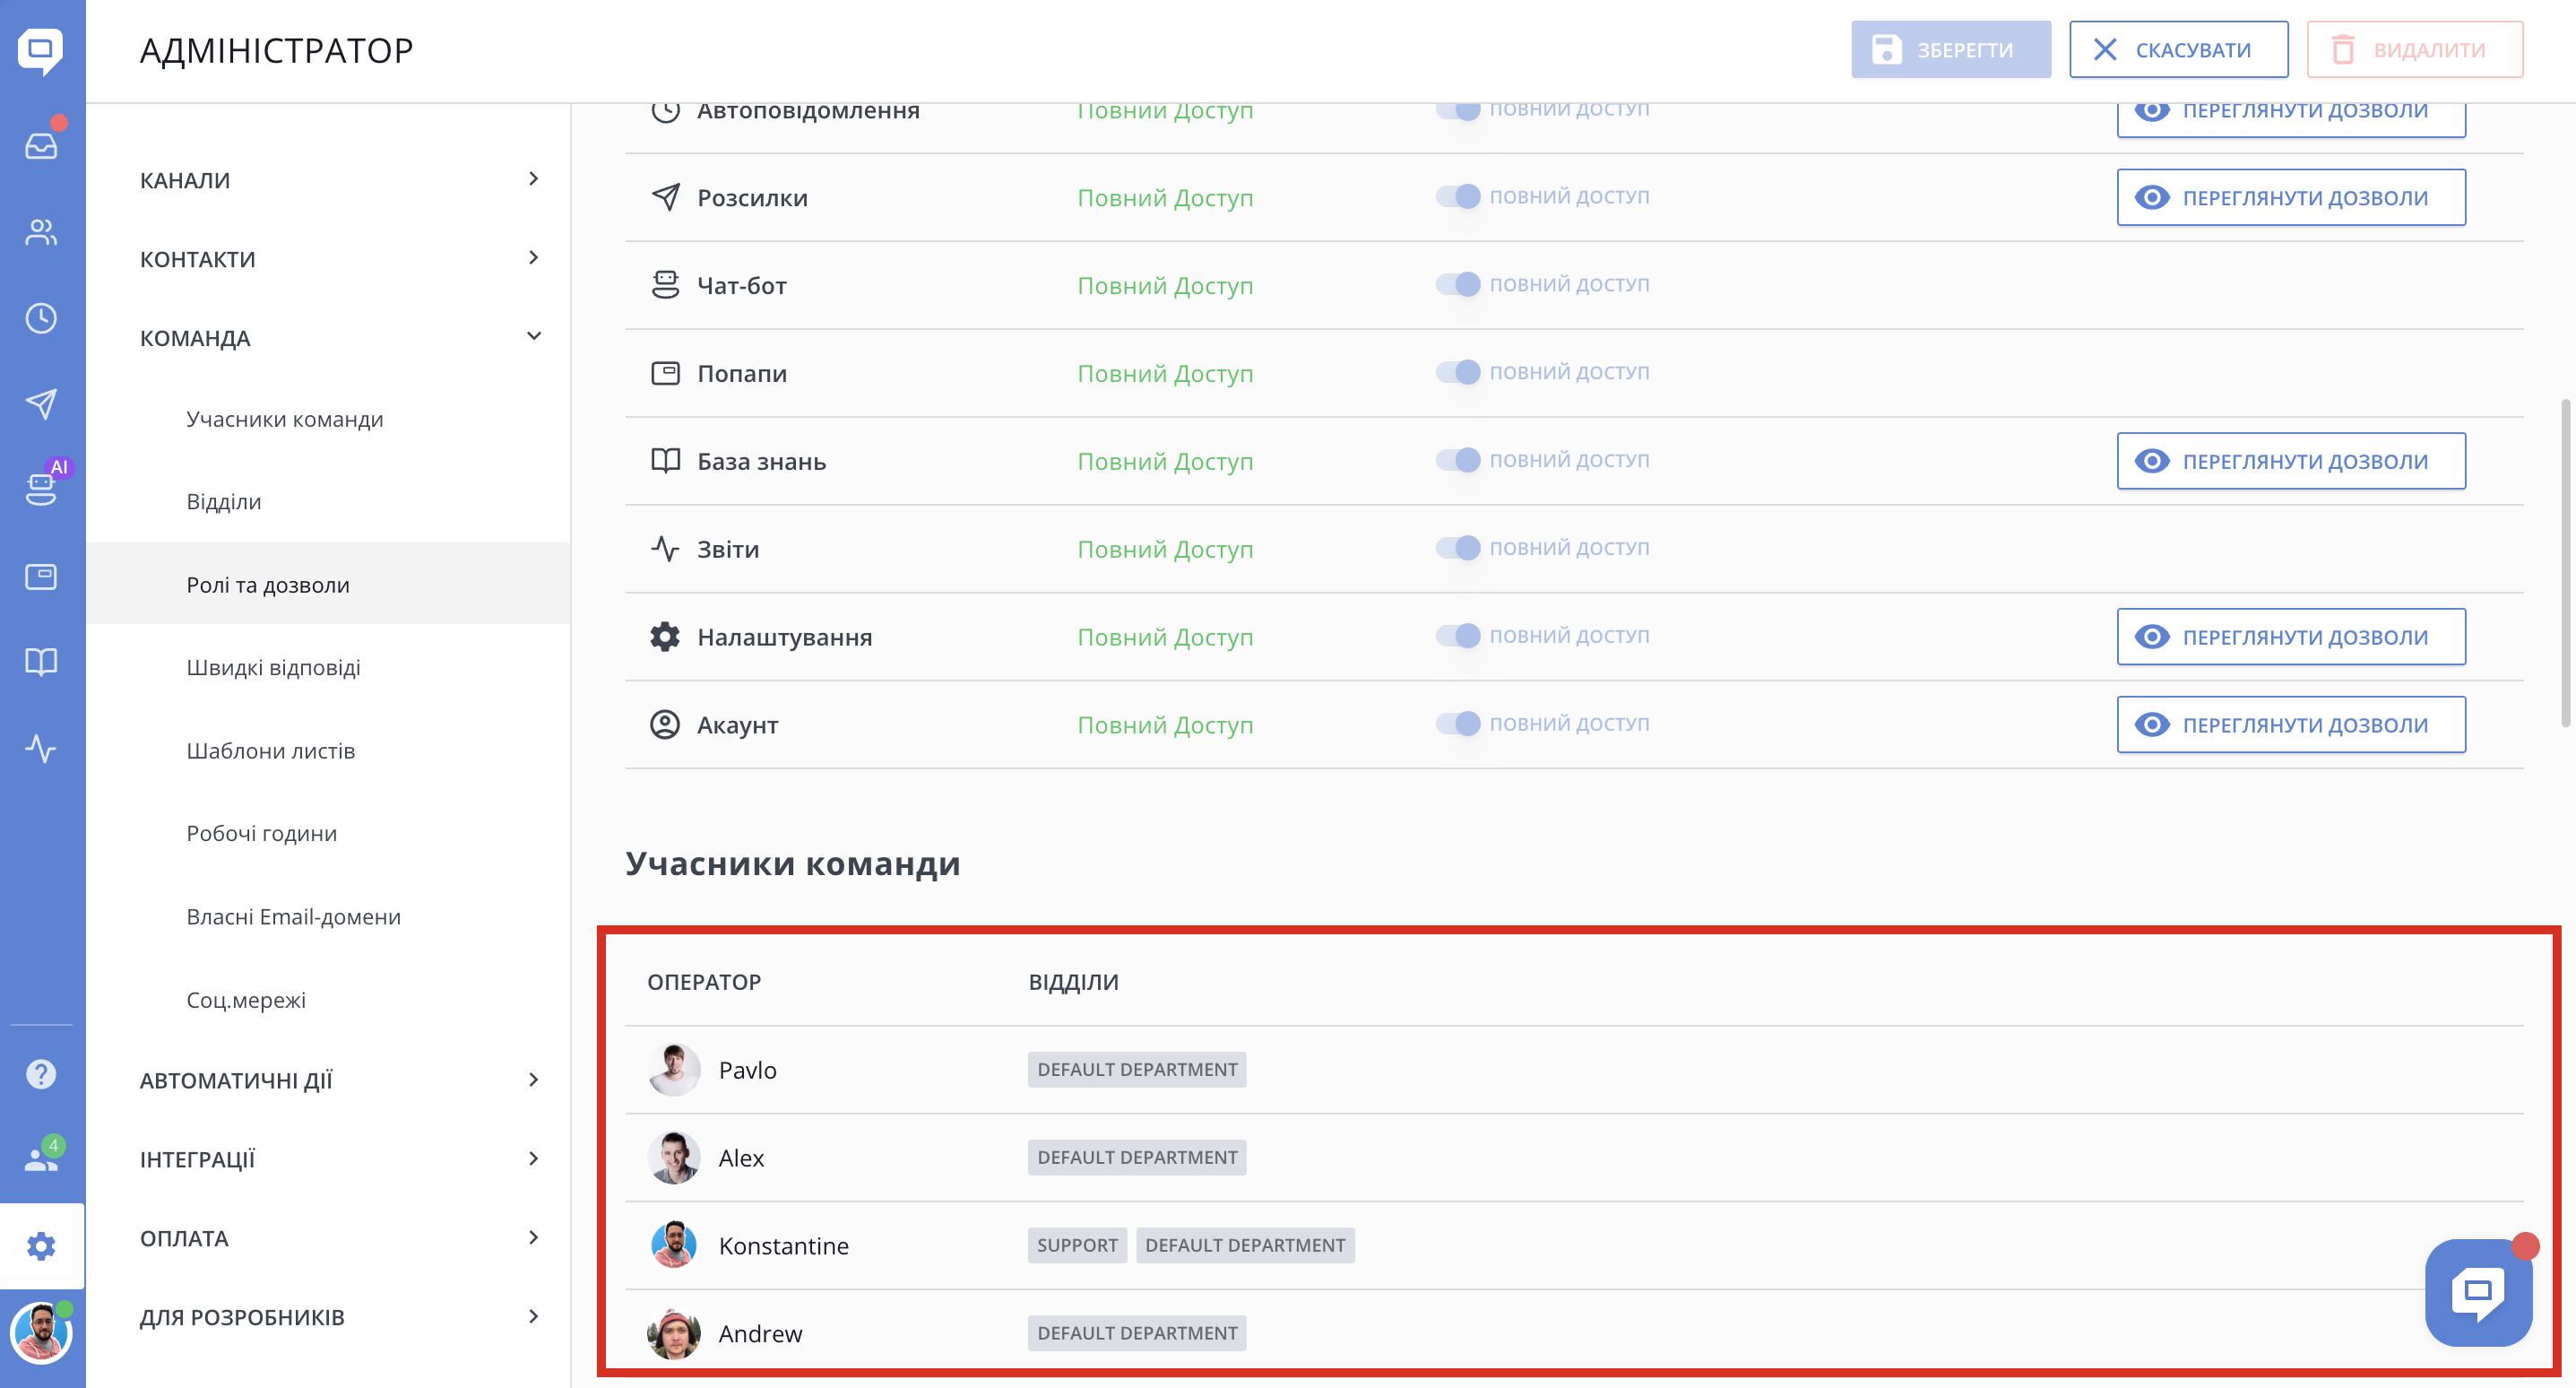Open the floating chat widget button
The width and height of the screenshot is (2576, 1388).
pyautogui.click(x=2477, y=1292)
